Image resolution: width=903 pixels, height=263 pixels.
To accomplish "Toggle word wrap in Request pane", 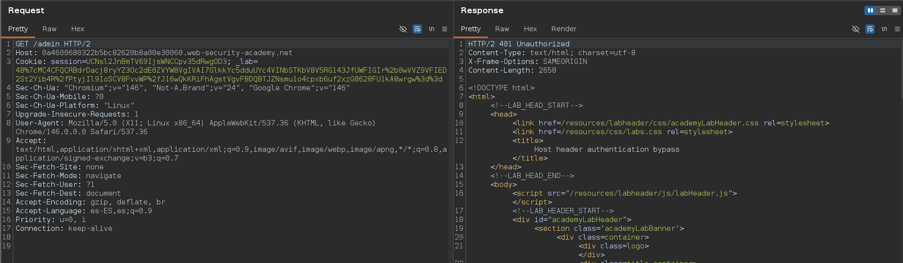I will click(x=417, y=29).
